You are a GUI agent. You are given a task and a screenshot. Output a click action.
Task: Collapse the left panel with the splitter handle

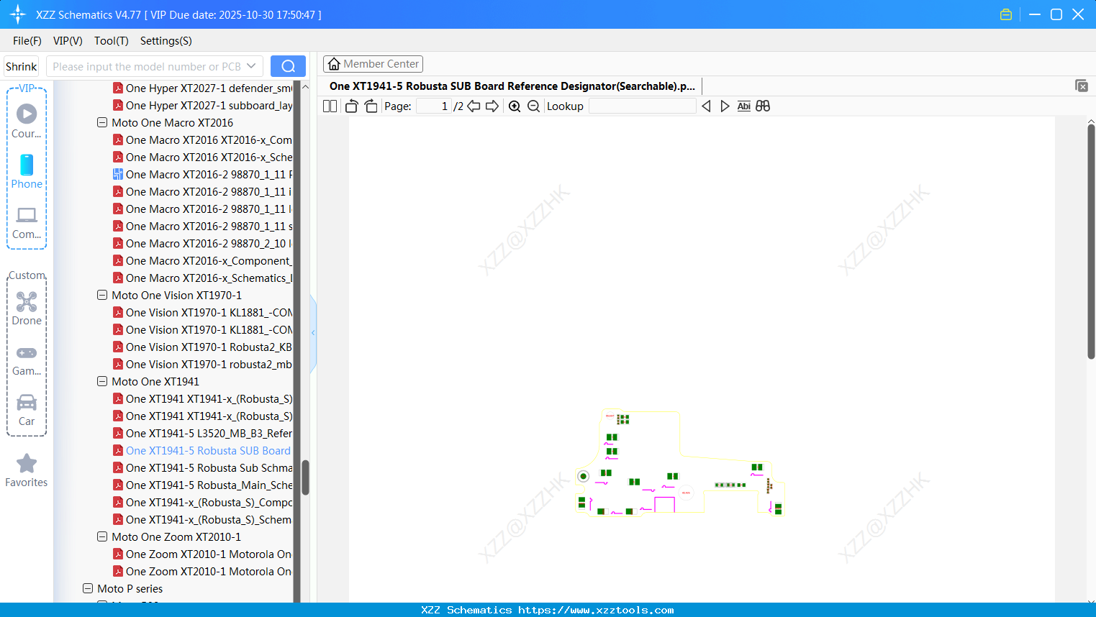coord(313,333)
